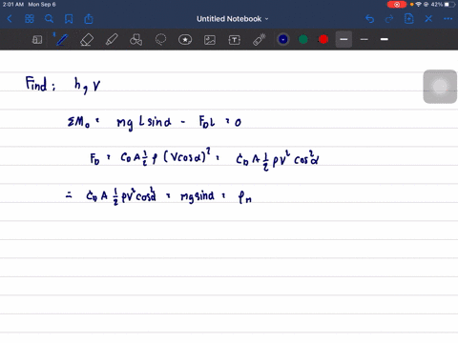Close the editing toolbar with X
Viewport: 458px width, 343px height.
(428, 19)
